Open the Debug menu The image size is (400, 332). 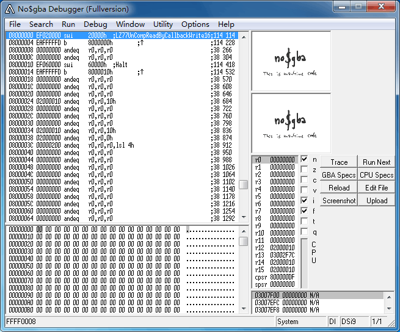coord(95,24)
